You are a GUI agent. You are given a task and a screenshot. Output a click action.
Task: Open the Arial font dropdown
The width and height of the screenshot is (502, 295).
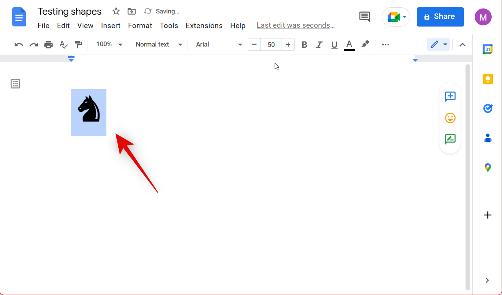click(219, 45)
